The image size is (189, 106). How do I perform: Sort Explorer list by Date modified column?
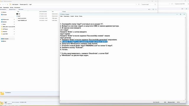[x=43, y=11]
